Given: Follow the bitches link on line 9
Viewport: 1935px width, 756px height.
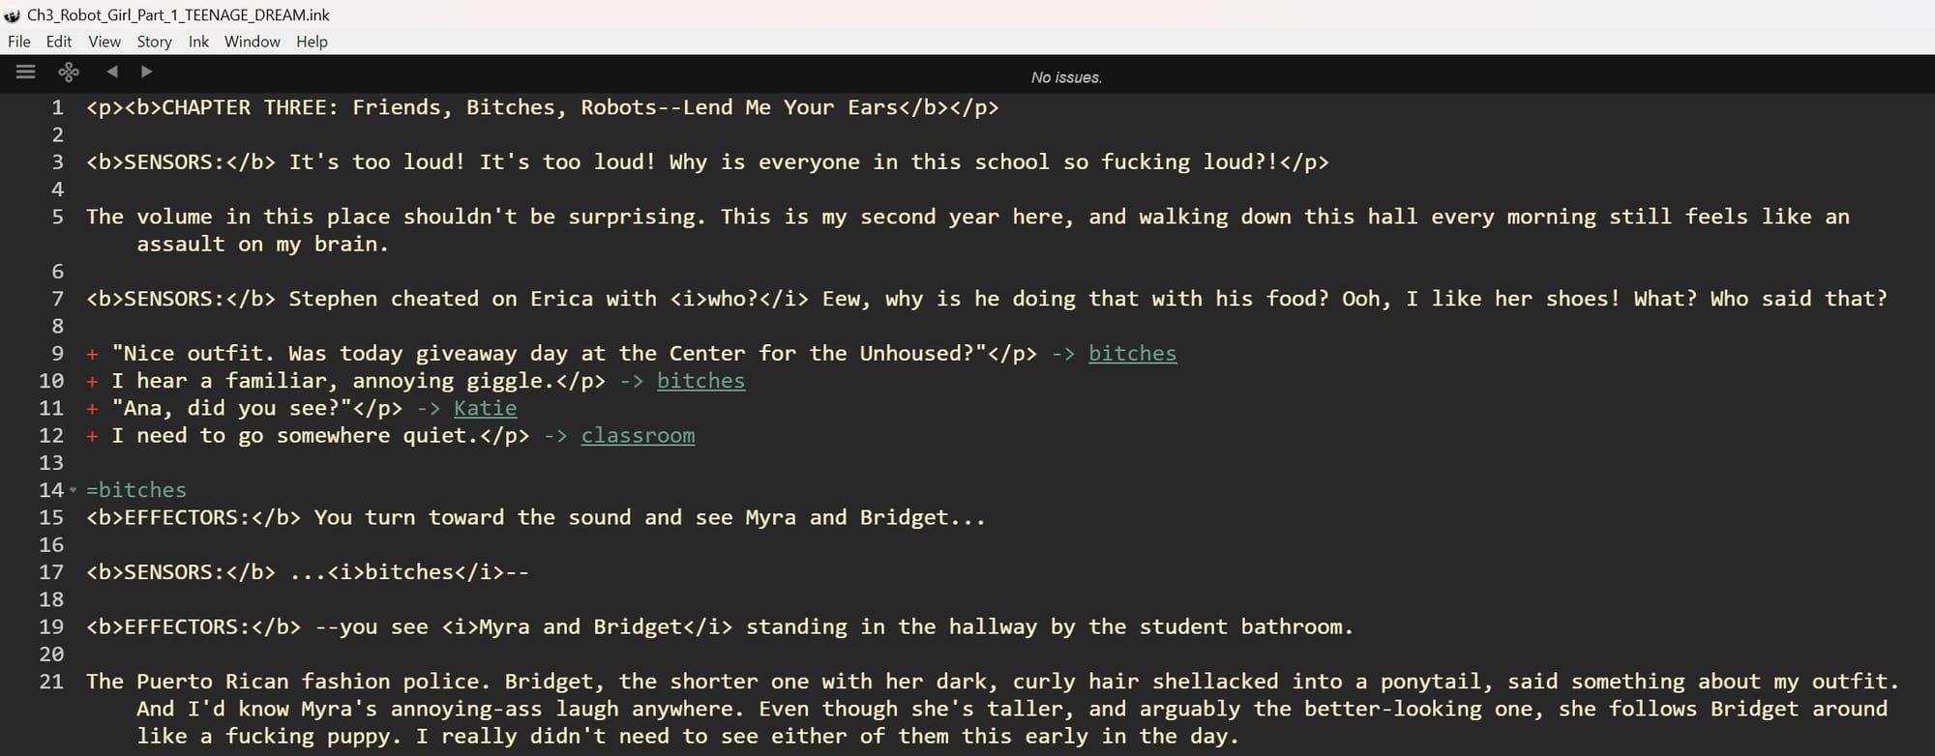Looking at the screenshot, I should coord(1132,353).
